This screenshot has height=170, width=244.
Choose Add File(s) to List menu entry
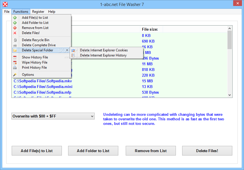pos(41,18)
